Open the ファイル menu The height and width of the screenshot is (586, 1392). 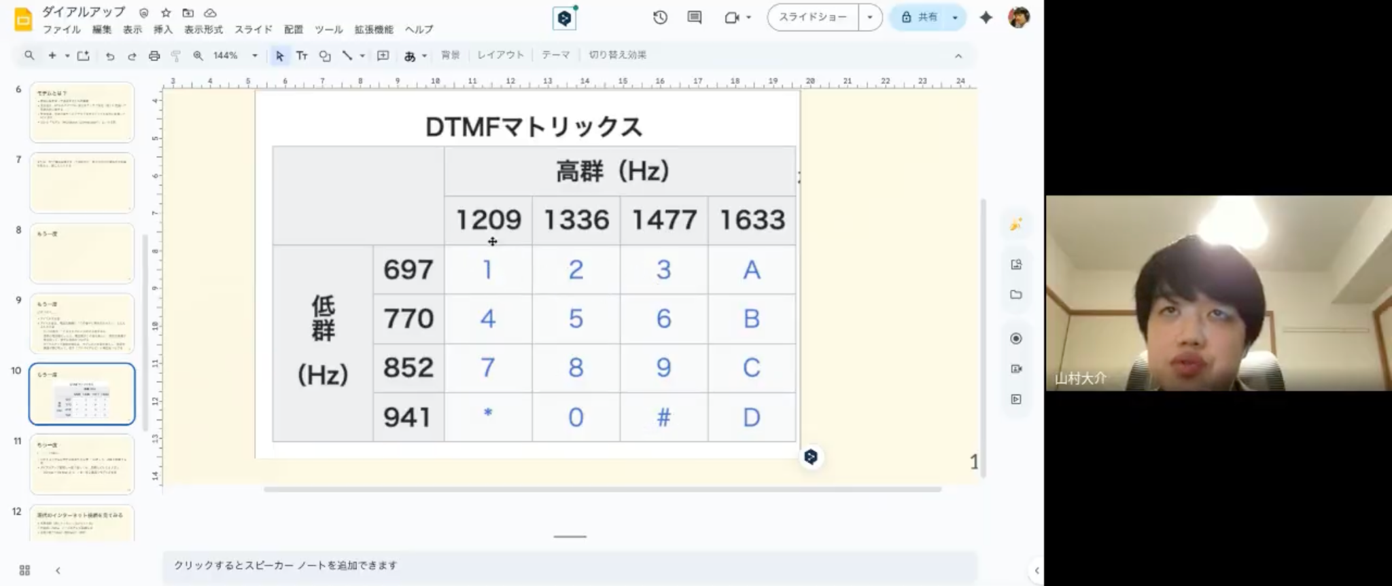61,29
